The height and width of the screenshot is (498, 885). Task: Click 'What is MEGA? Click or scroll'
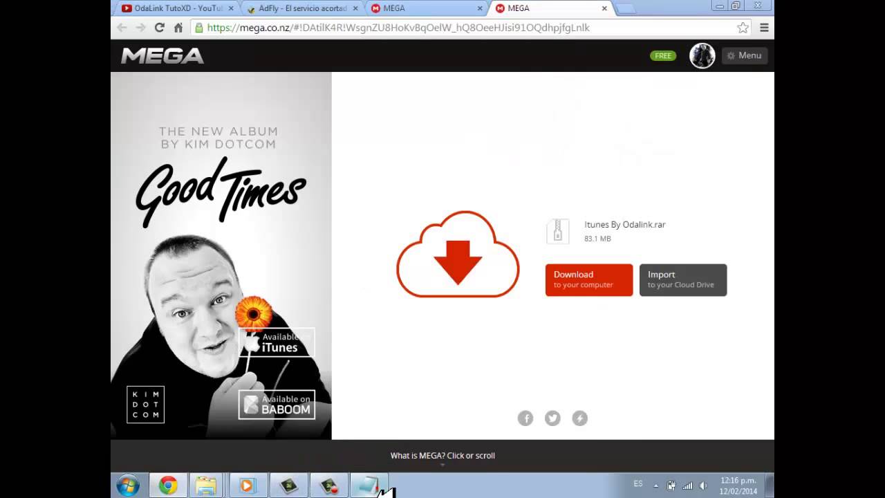(x=442, y=455)
